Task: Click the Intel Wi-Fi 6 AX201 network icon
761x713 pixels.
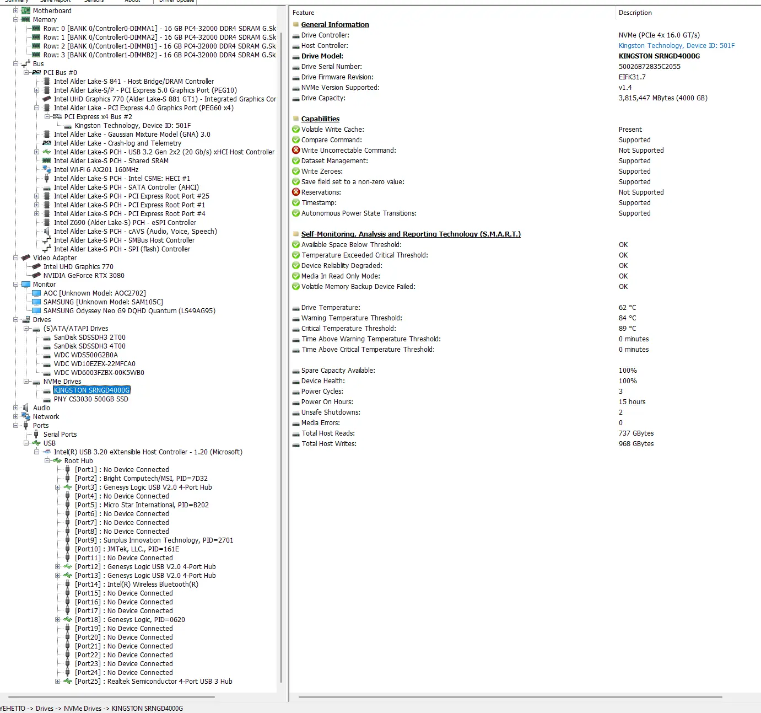Action: pyautogui.click(x=47, y=169)
